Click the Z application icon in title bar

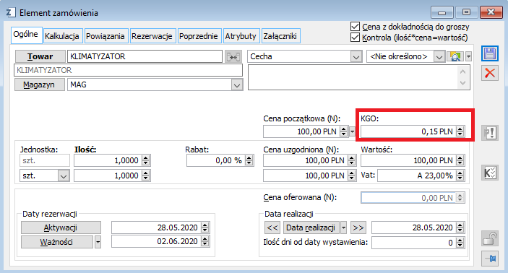(x=10, y=12)
